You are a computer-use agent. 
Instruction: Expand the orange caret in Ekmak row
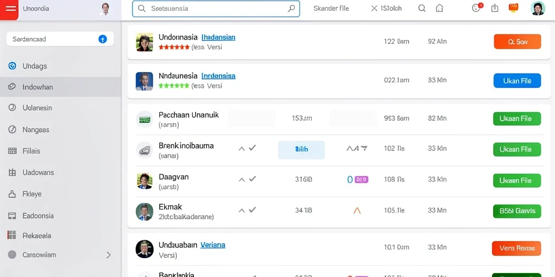tap(357, 210)
